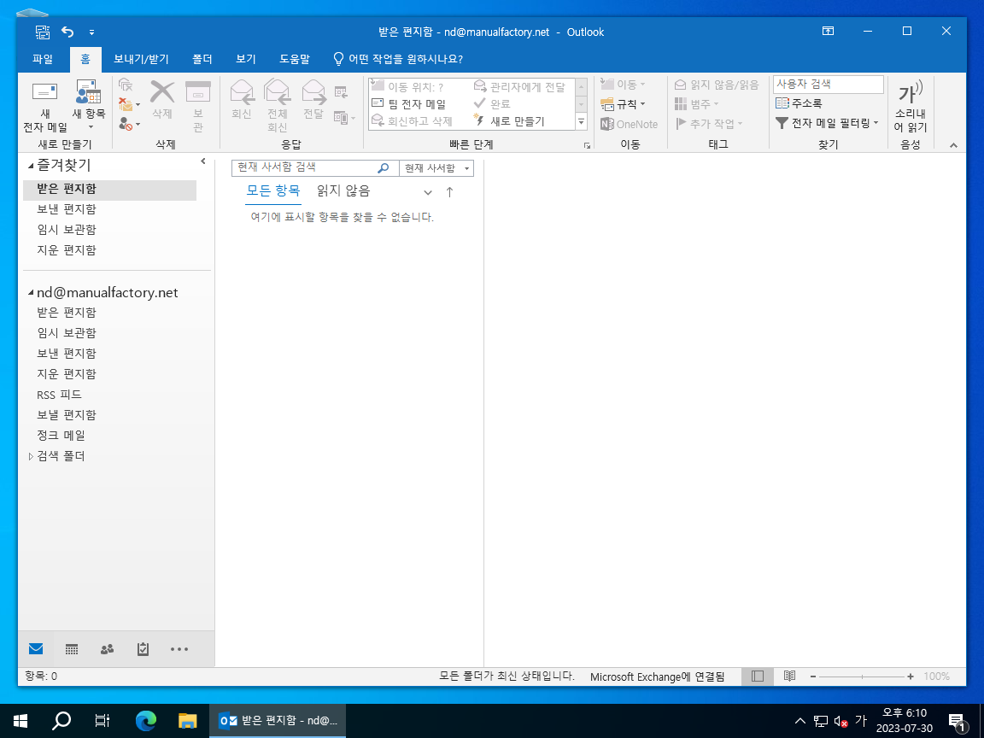Image resolution: width=984 pixels, height=738 pixels.
Task: Open 현재 사서함 search scope dropdown
Action: [x=436, y=168]
